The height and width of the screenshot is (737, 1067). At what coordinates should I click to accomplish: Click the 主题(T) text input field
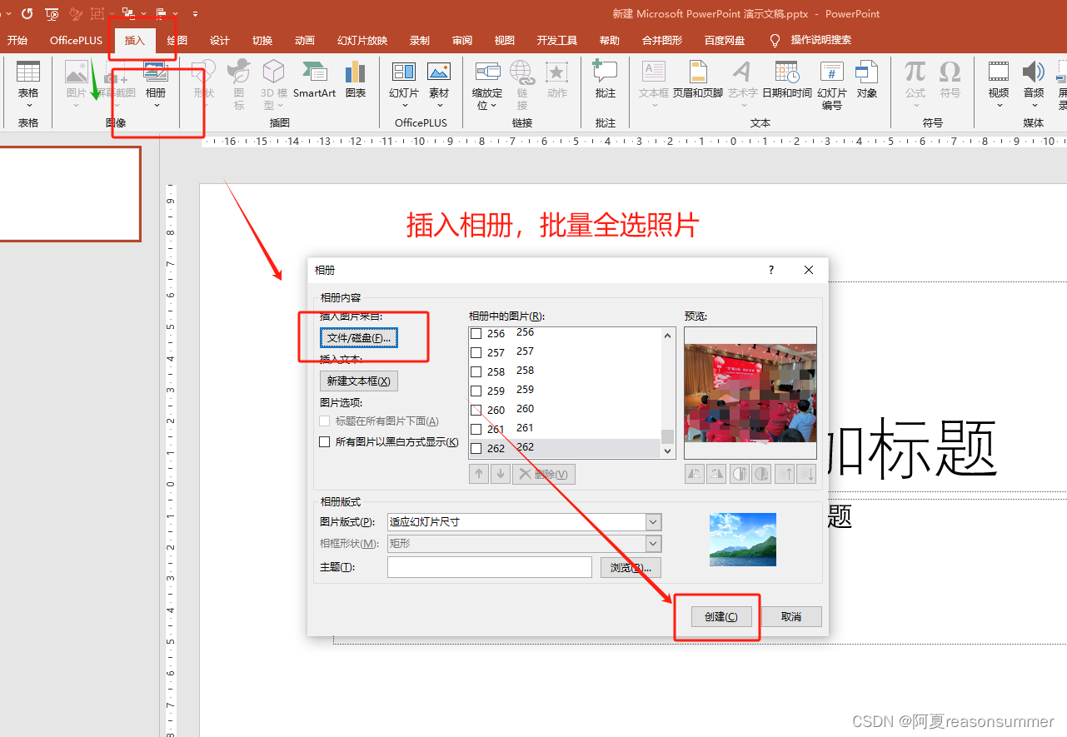(x=490, y=567)
